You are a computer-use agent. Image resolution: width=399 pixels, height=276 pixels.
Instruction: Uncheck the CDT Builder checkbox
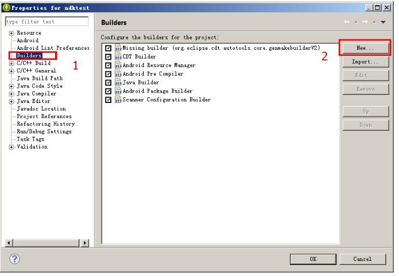click(x=108, y=57)
